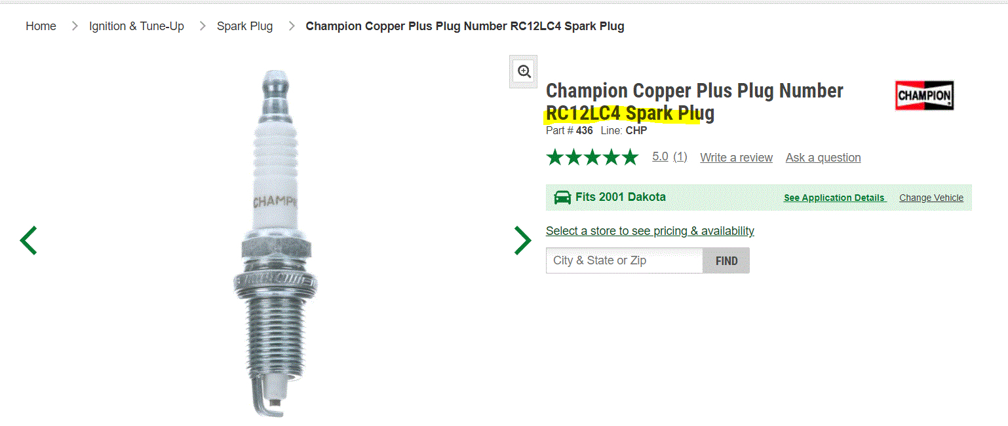This screenshot has width=1008, height=426.
Task: Click the magnifier zoom icon on product image
Action: (x=524, y=71)
